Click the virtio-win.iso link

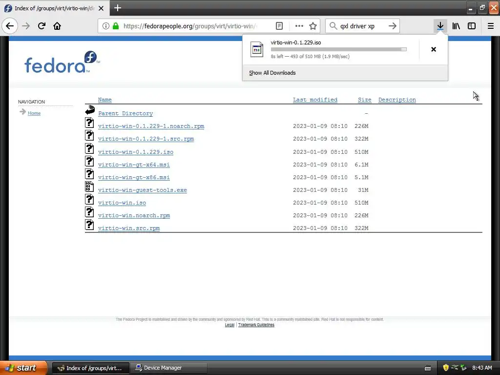(x=122, y=203)
